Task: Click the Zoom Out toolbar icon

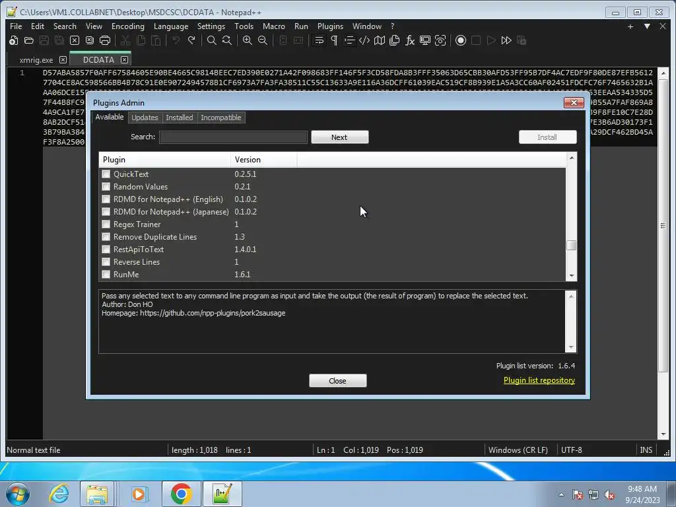Action: click(263, 40)
